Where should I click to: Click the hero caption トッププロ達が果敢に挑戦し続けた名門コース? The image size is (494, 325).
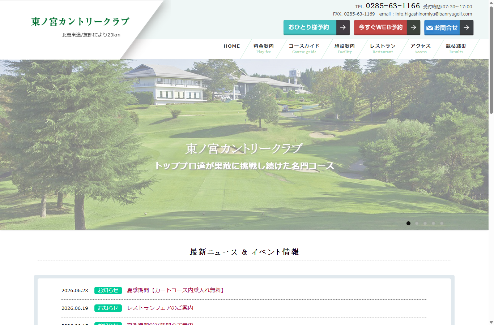(x=244, y=166)
